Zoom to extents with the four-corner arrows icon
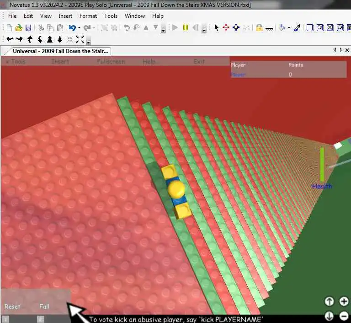 (x=80, y=39)
